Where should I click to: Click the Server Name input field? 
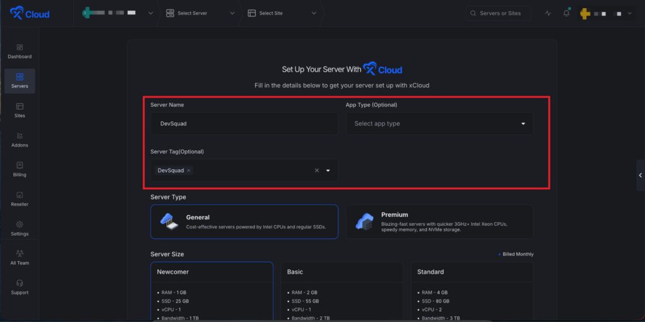pyautogui.click(x=244, y=124)
